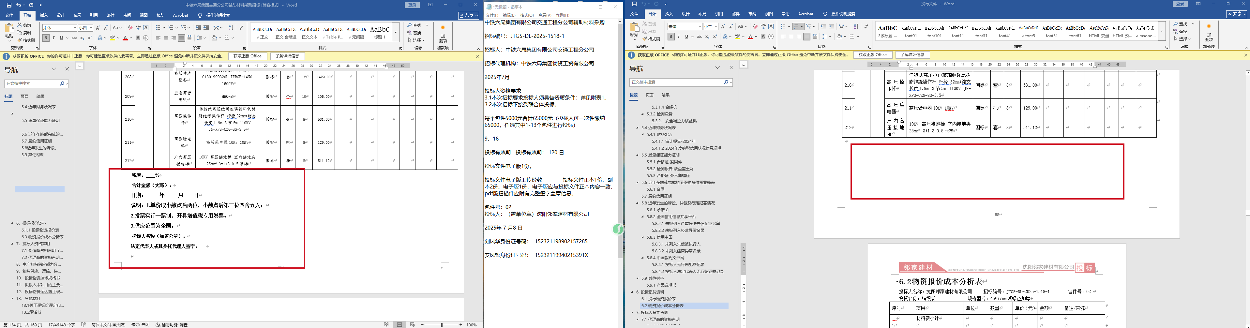Viewport: 1250px width, 328px height.
Task: Grow font size in right Word window
Action: point(723,27)
